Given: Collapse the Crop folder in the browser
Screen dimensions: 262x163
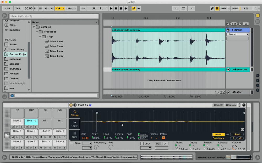Looking at the screenshot, I should pos(40,37).
